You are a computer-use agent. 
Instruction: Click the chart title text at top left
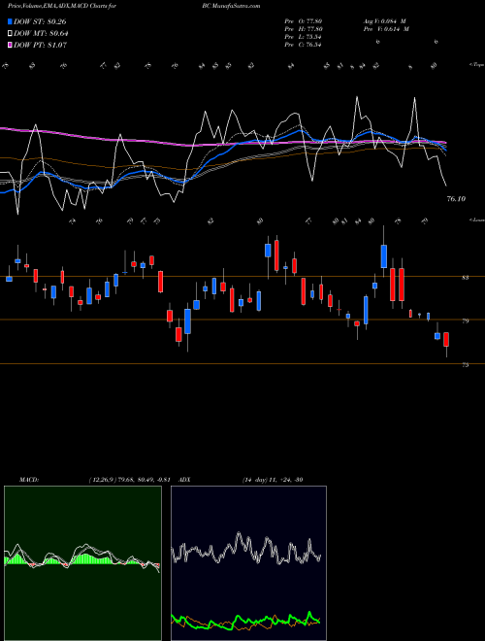[61, 6]
